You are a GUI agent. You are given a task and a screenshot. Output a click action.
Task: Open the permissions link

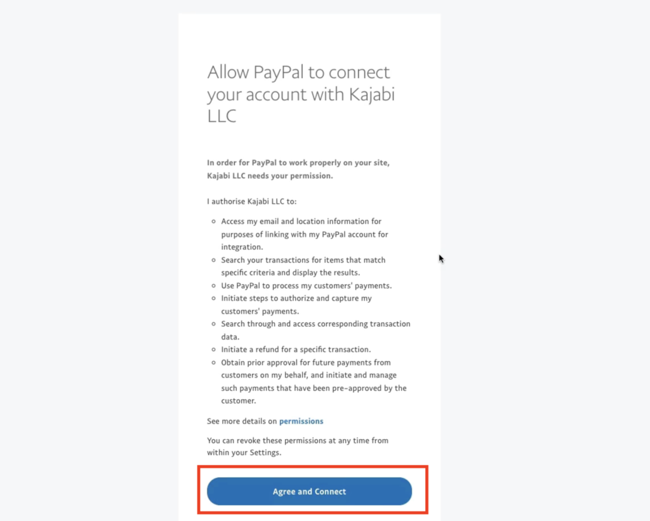pyautogui.click(x=301, y=421)
